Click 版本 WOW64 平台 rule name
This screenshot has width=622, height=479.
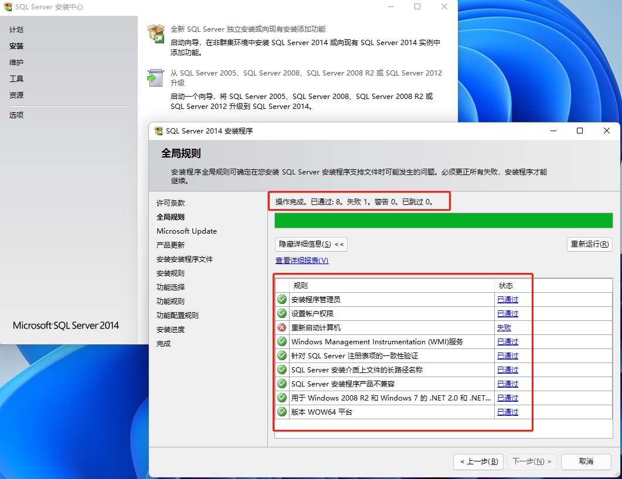click(x=322, y=412)
